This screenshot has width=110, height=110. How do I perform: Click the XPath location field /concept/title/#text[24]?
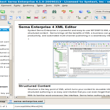click(62, 106)
